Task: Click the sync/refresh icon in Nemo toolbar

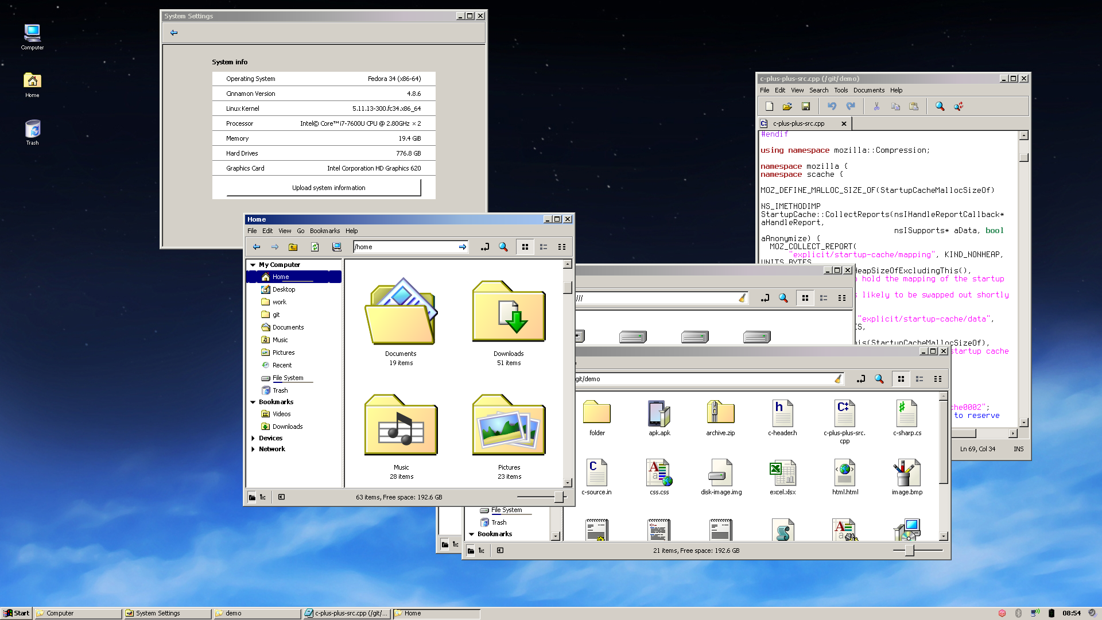Action: (x=314, y=247)
